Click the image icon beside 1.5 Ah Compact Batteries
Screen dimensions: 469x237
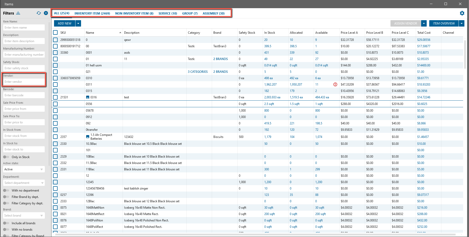click(x=88, y=137)
